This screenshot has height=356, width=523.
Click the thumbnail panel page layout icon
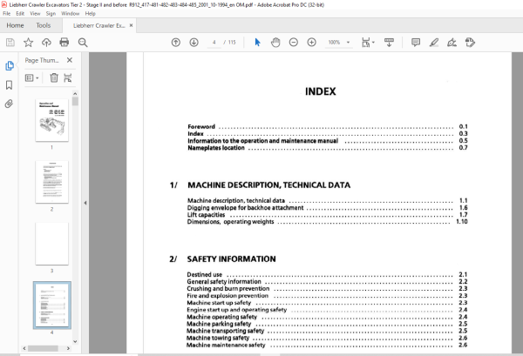point(68,78)
